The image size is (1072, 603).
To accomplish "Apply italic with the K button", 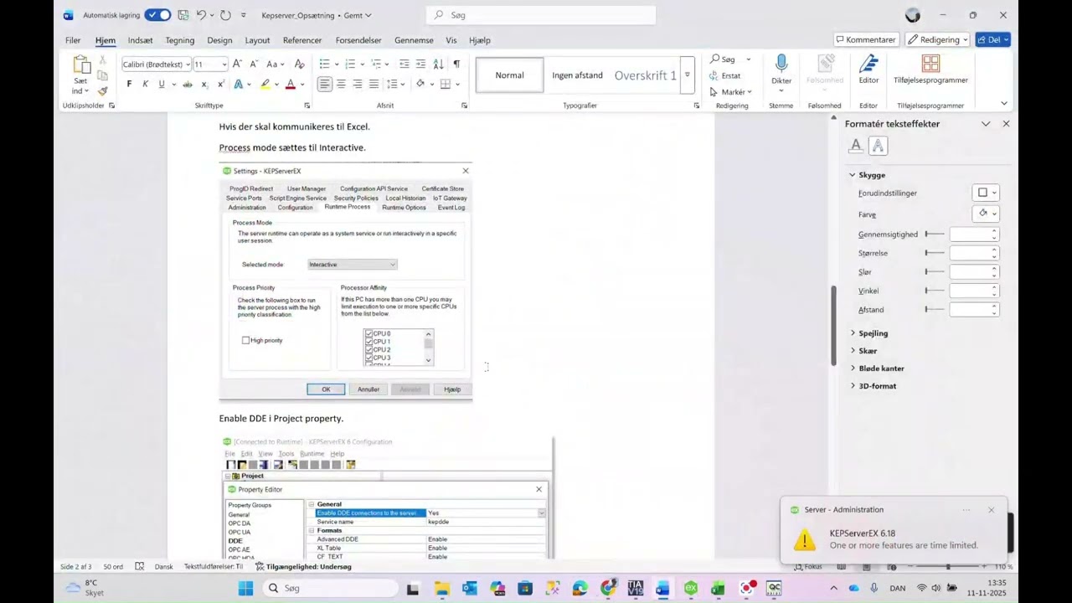I will point(145,84).
